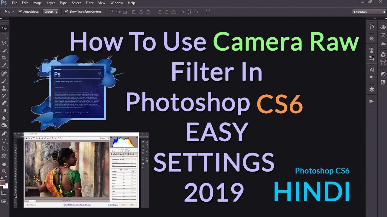Select the Spot Healing Brush tool
The image size is (387, 217).
tap(4, 74)
